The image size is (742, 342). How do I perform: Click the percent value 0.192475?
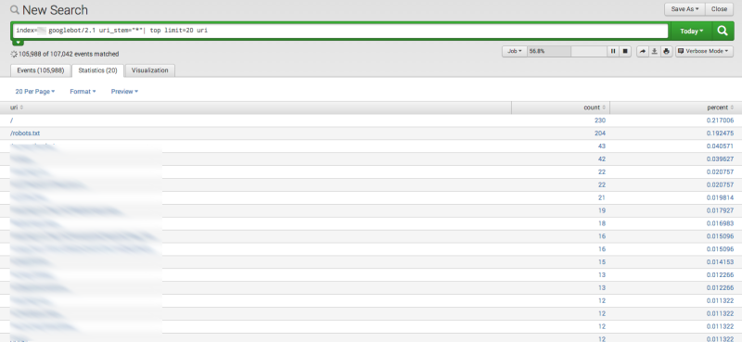tap(721, 133)
